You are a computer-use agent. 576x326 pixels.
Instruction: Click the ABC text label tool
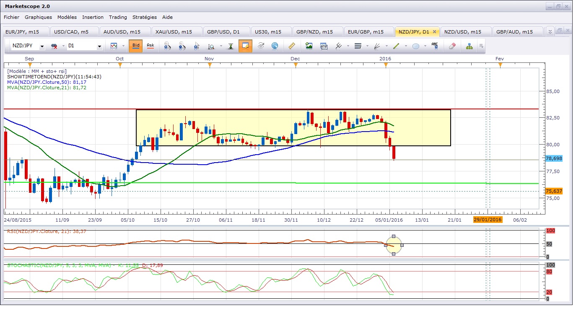pos(435,46)
